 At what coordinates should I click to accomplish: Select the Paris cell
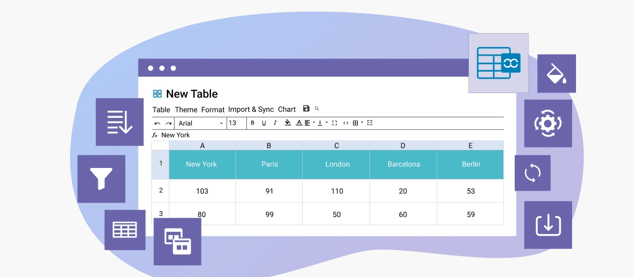tap(269, 165)
